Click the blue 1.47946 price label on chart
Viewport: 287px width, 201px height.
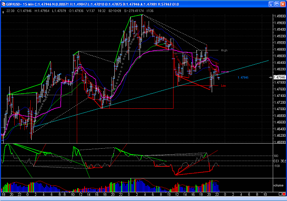coord(243,78)
